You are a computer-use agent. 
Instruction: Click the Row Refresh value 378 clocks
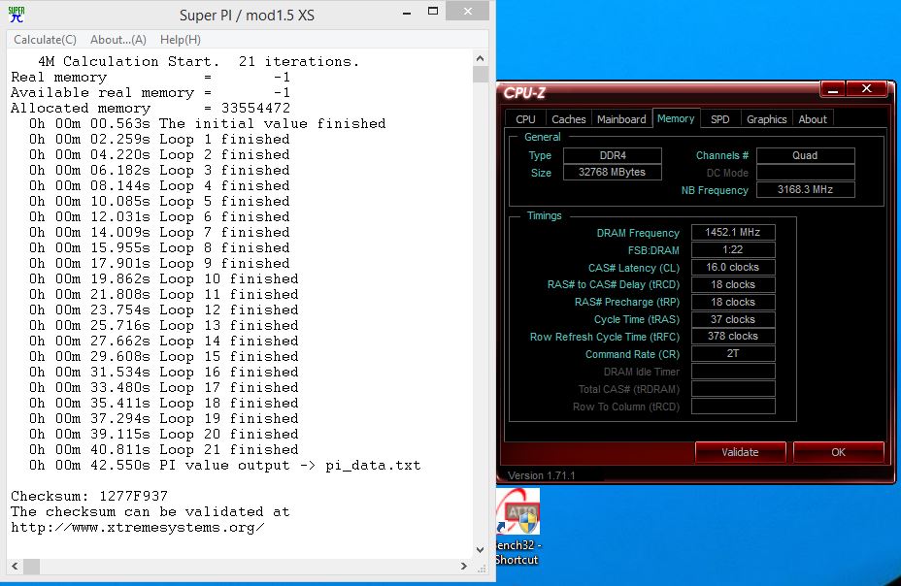(x=733, y=336)
